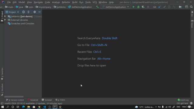
Task: Open the Window menu
Action: click(103, 2)
